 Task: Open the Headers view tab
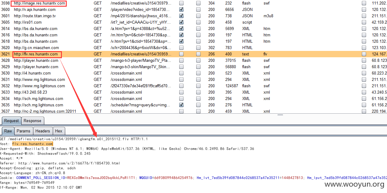click(x=42, y=131)
